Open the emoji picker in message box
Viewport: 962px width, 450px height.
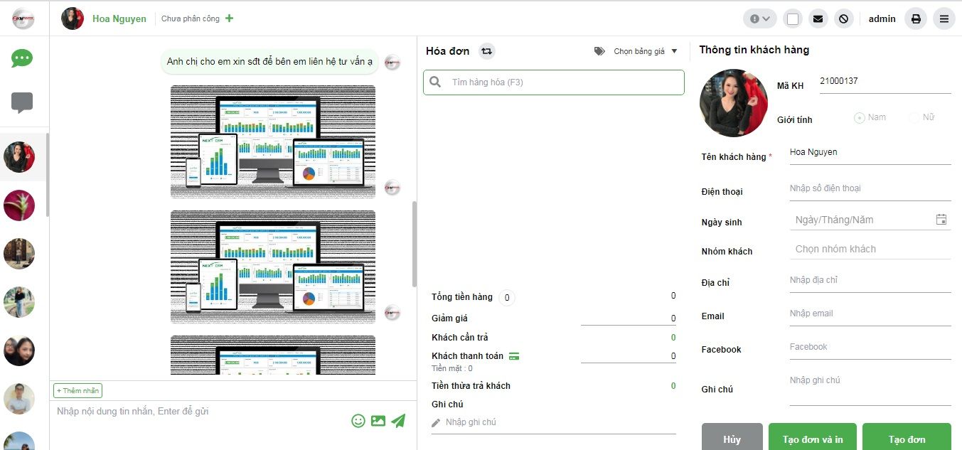coord(358,421)
